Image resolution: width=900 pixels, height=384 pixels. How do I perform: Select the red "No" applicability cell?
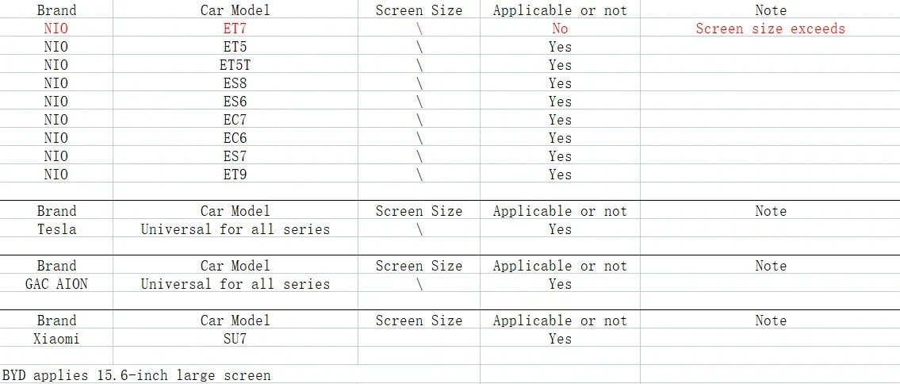coord(560,29)
